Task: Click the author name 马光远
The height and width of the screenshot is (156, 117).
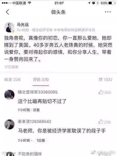Action: coord(23,25)
